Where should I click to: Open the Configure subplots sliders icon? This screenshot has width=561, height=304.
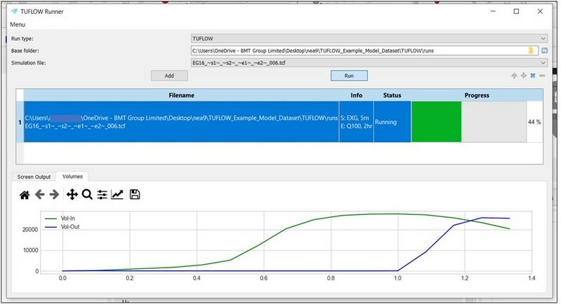click(x=102, y=195)
